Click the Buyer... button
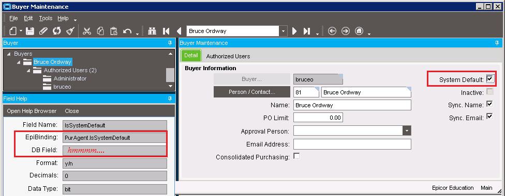Viewport: 505px width, 196px height. click(252, 79)
